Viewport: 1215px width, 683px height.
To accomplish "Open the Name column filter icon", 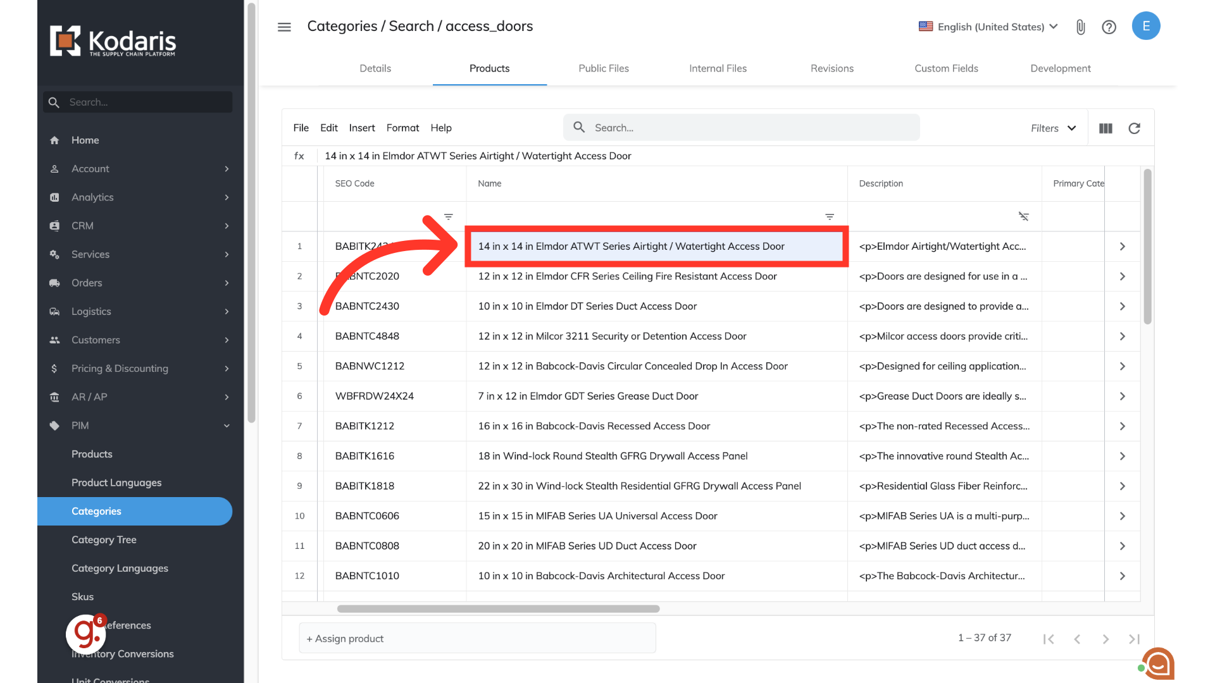I will tap(830, 217).
